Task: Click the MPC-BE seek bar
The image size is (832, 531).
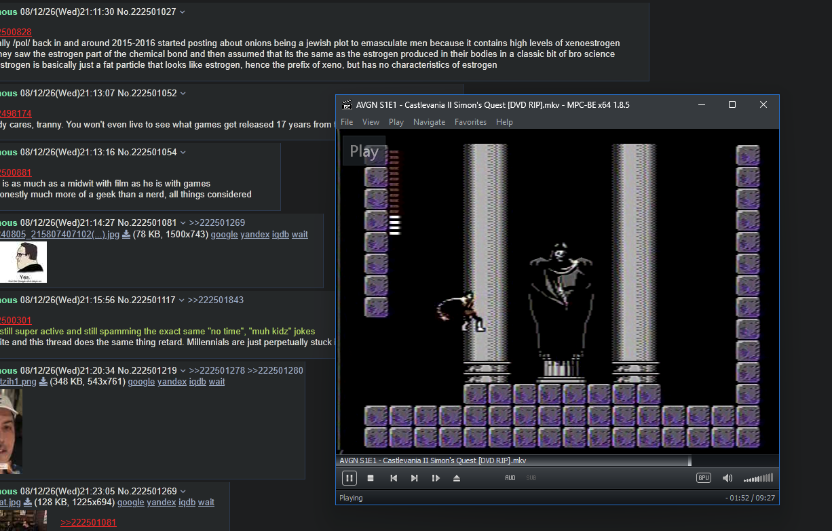Action: (x=557, y=460)
